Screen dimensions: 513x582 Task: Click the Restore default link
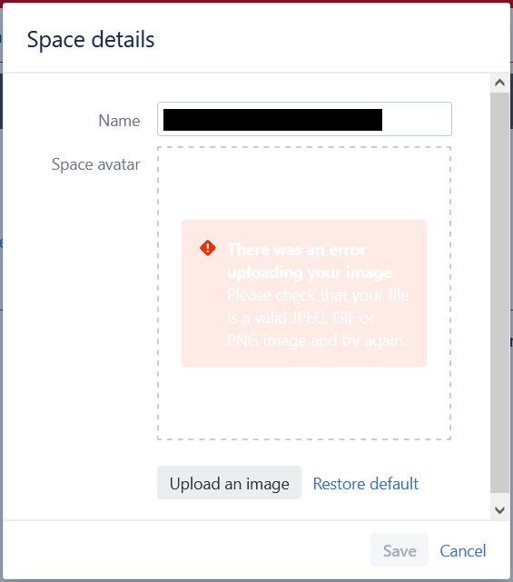pyautogui.click(x=366, y=484)
